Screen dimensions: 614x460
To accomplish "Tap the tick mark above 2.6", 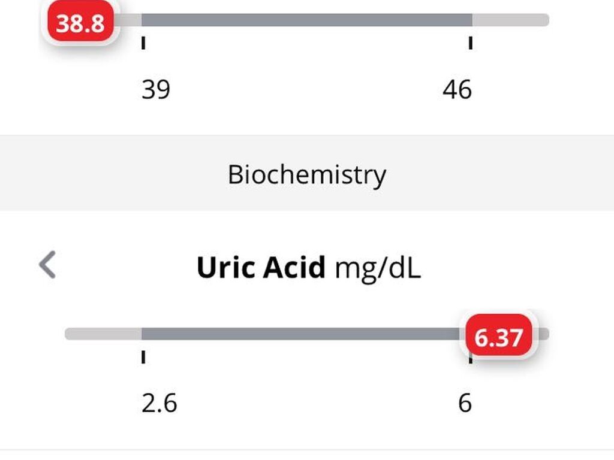I will coord(143,357).
